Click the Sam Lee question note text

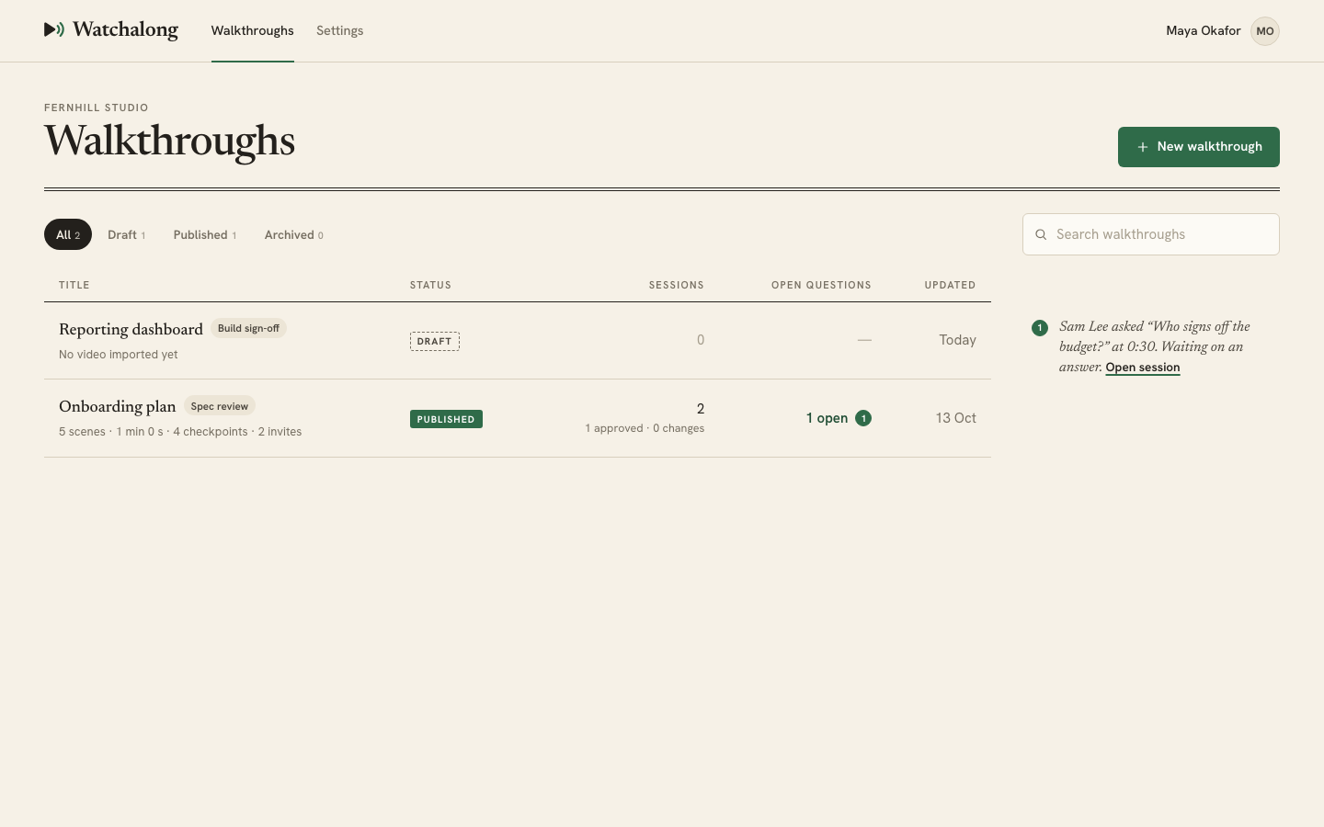tap(1155, 346)
